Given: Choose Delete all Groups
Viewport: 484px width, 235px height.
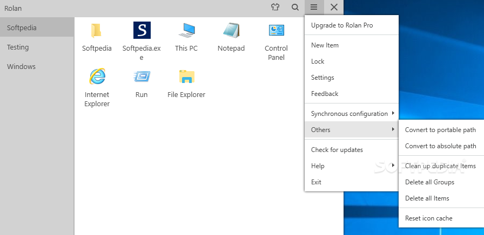Looking at the screenshot, I should pyautogui.click(x=441, y=182).
